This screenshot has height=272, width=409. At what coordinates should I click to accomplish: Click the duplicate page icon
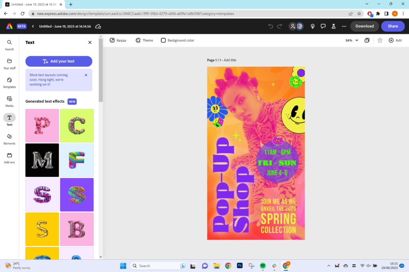pos(367,40)
